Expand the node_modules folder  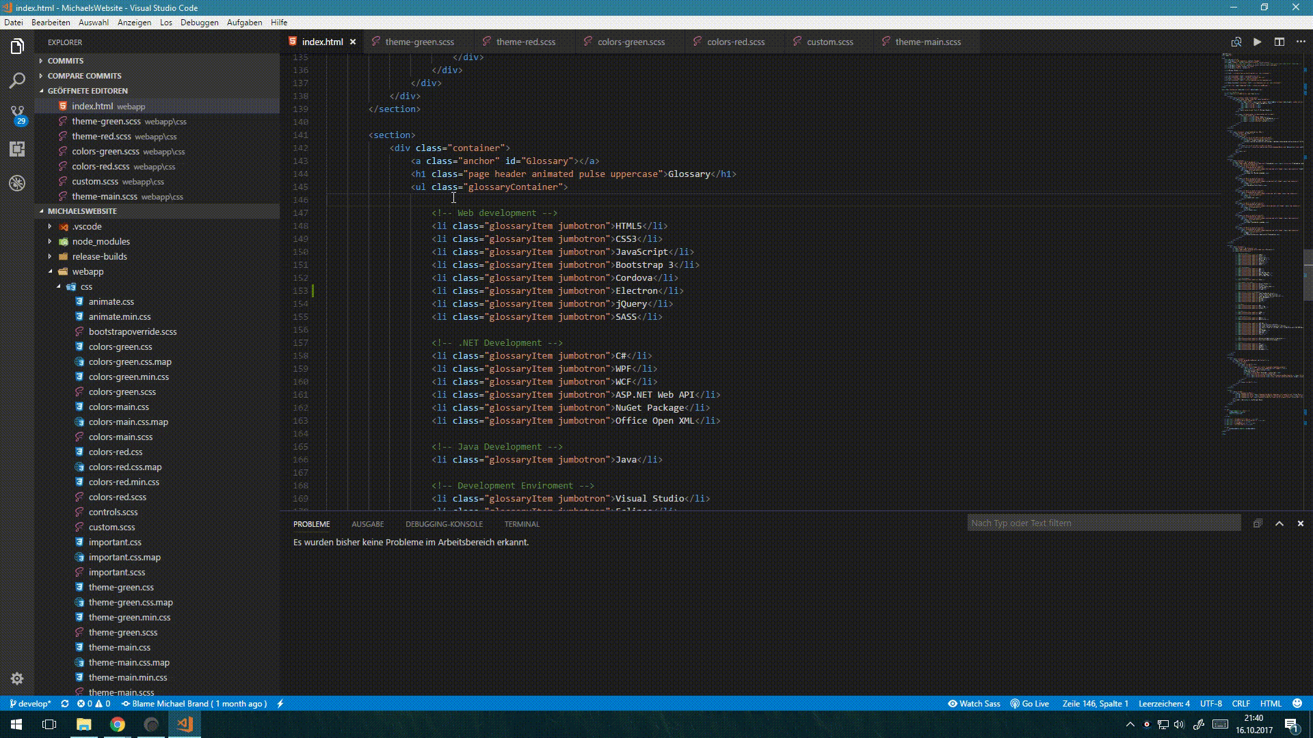click(x=101, y=241)
